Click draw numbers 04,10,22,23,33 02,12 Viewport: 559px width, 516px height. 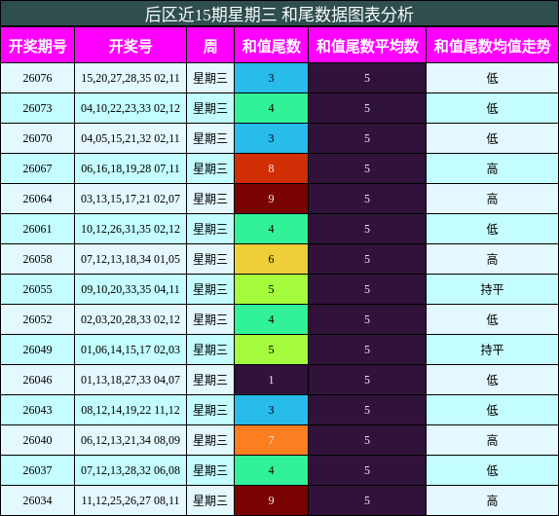[130, 108]
